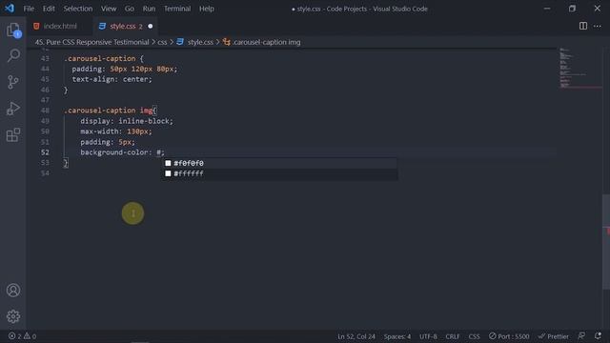
Task: Click the VS Code logo icon
Action: pos(10,9)
